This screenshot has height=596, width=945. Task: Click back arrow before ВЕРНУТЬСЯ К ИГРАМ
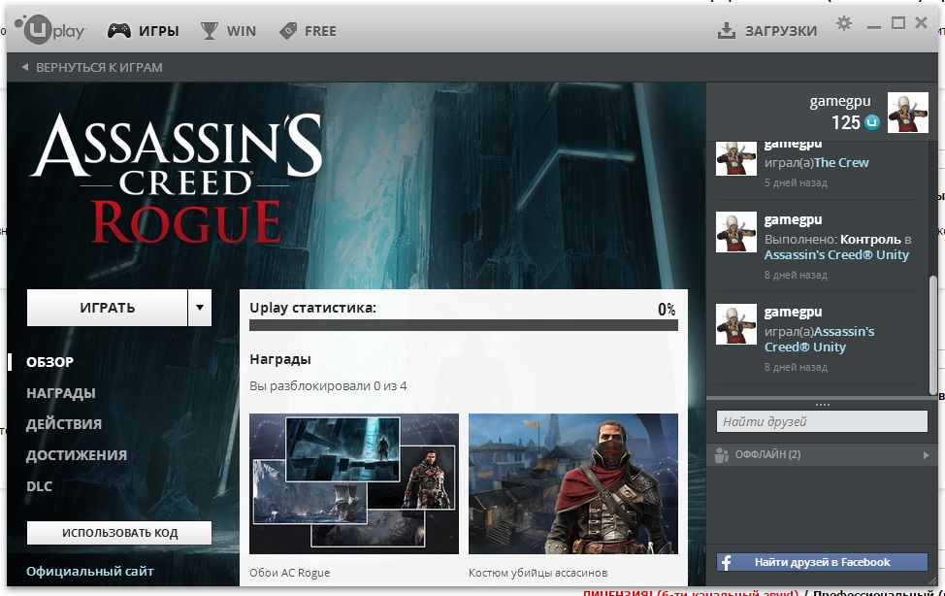tap(24, 67)
